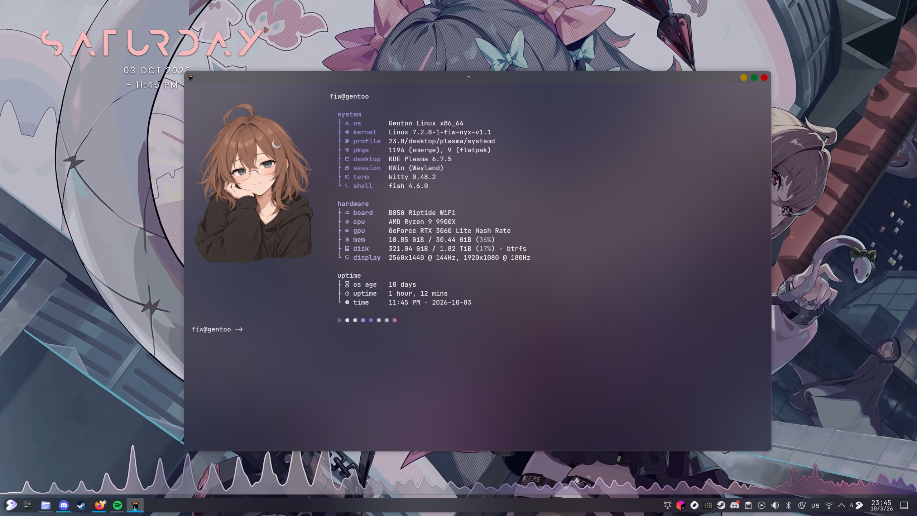Click the 'hardware' section heading
The height and width of the screenshot is (516, 917).
click(x=353, y=204)
